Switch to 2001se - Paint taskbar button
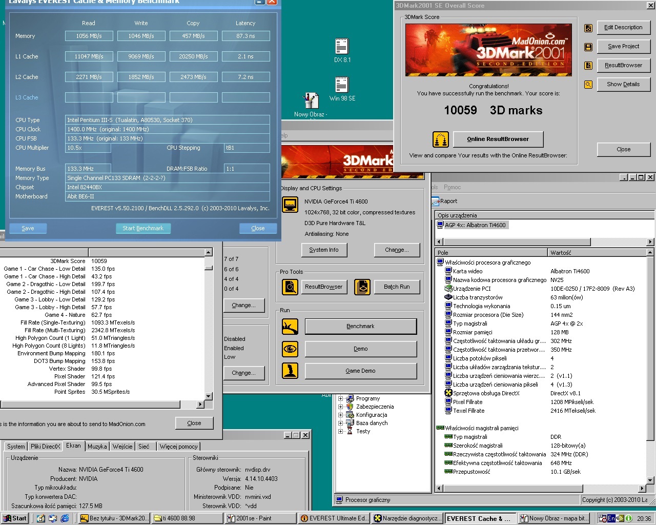The height and width of the screenshot is (525, 656). [260, 518]
